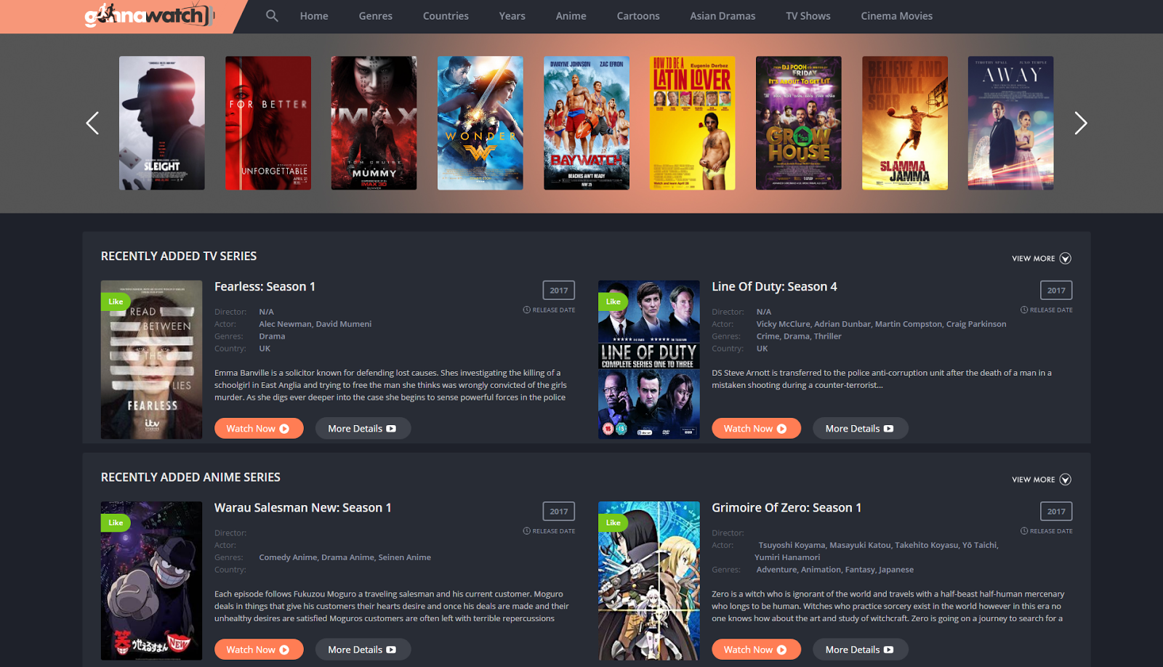Open the Line Of Duty poster thumbnail
The image size is (1163, 667).
[x=649, y=360]
